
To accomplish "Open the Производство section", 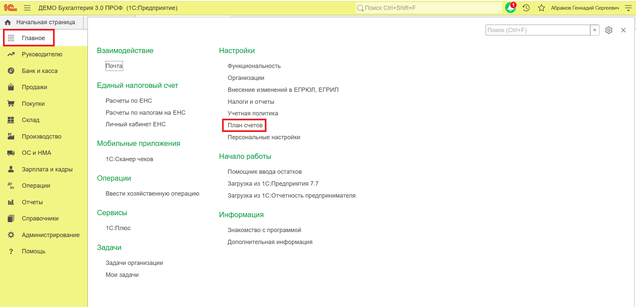I will tap(42, 136).
